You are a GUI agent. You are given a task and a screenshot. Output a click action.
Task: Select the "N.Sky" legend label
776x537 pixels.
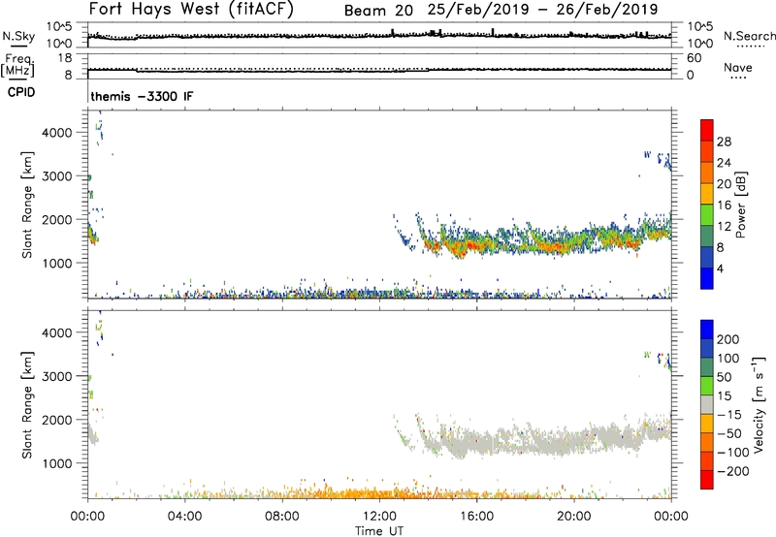[18, 36]
